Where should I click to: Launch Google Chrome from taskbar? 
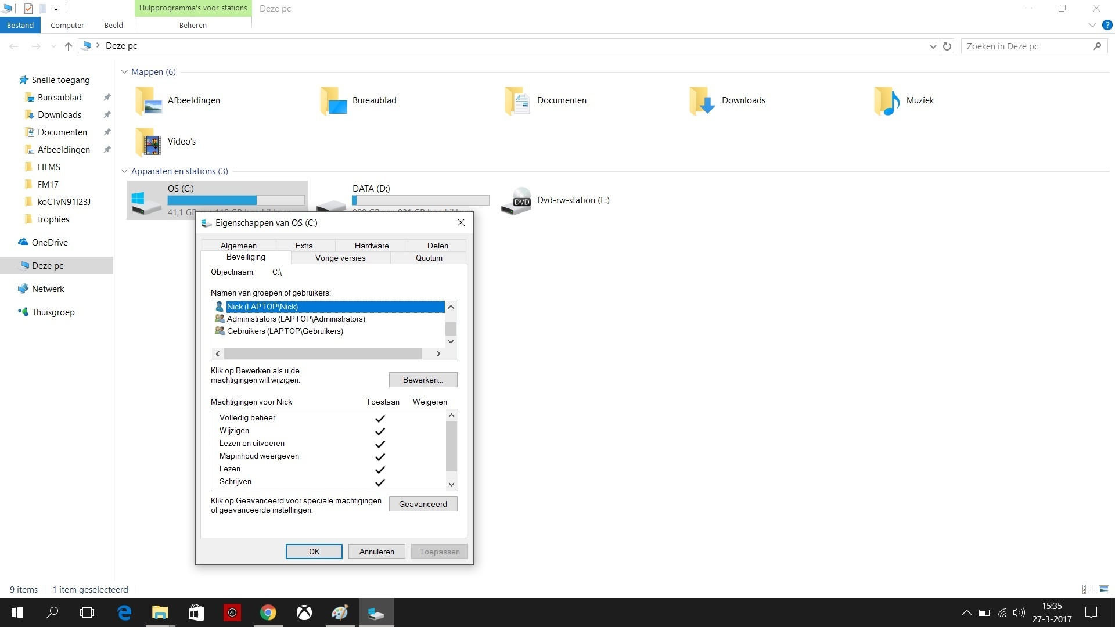coord(268,612)
